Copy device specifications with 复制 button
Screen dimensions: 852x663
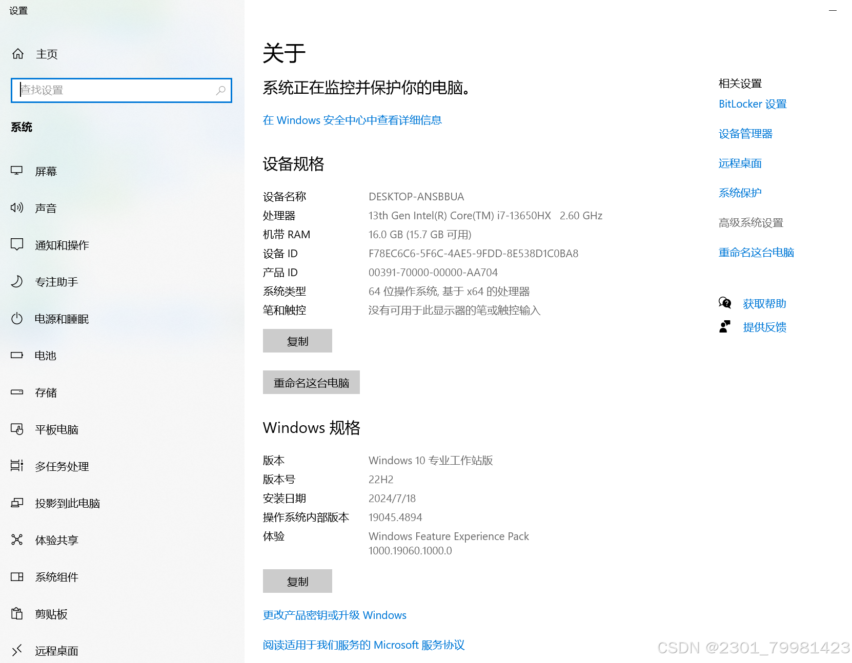(x=297, y=341)
